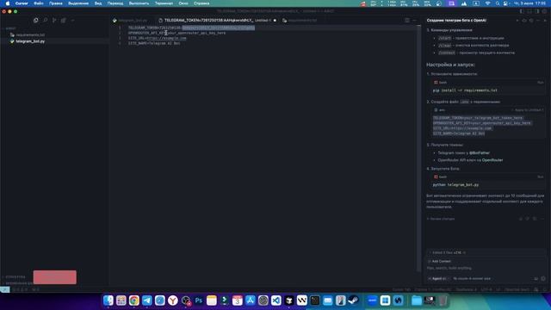Click Run on the pip install code block
Viewport: 551px width, 310px height.
point(540,83)
